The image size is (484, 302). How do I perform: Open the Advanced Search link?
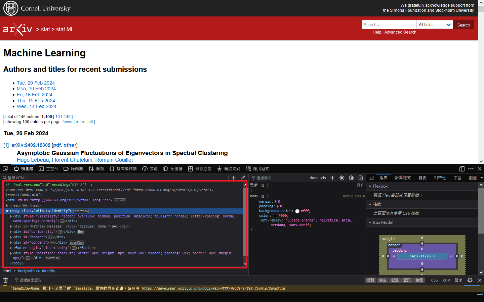(x=400, y=32)
